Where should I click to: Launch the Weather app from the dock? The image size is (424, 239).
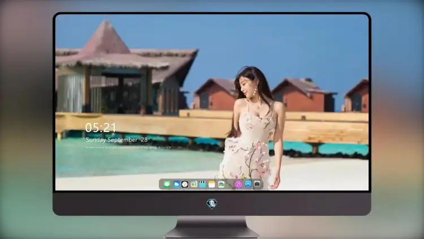pyautogui.click(x=176, y=184)
